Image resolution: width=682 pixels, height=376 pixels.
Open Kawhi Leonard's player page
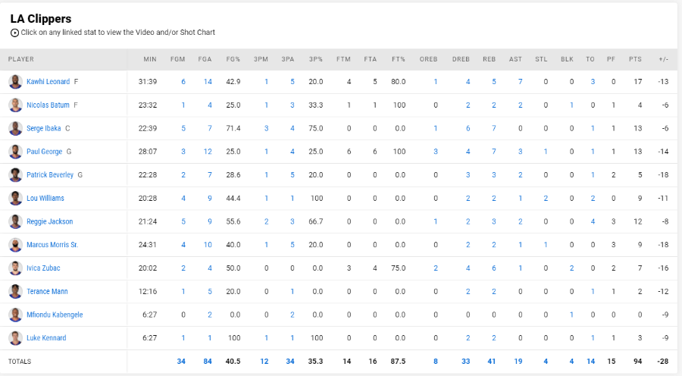(48, 82)
